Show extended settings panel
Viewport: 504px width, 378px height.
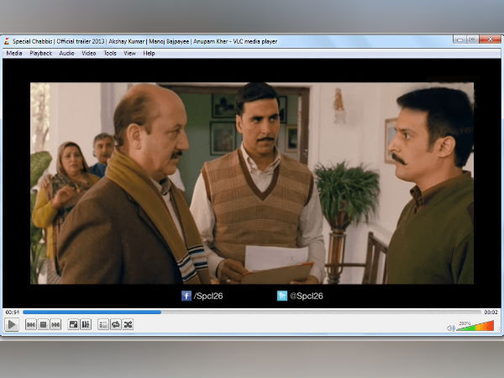point(86,324)
